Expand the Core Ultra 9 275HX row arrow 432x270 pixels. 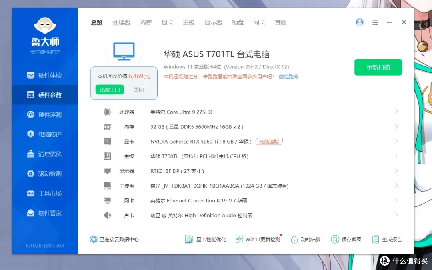coord(396,112)
